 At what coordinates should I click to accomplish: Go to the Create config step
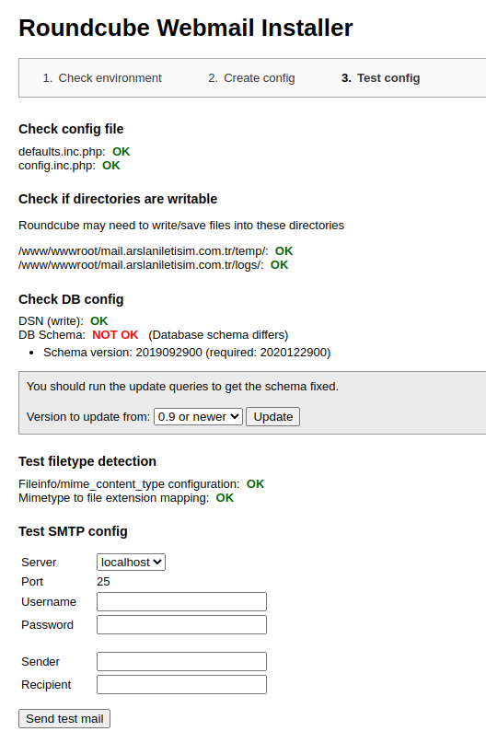(x=259, y=78)
